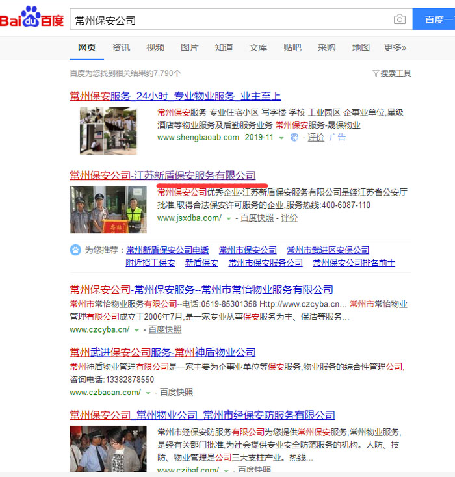Click the search tools filter icon

tap(376, 73)
